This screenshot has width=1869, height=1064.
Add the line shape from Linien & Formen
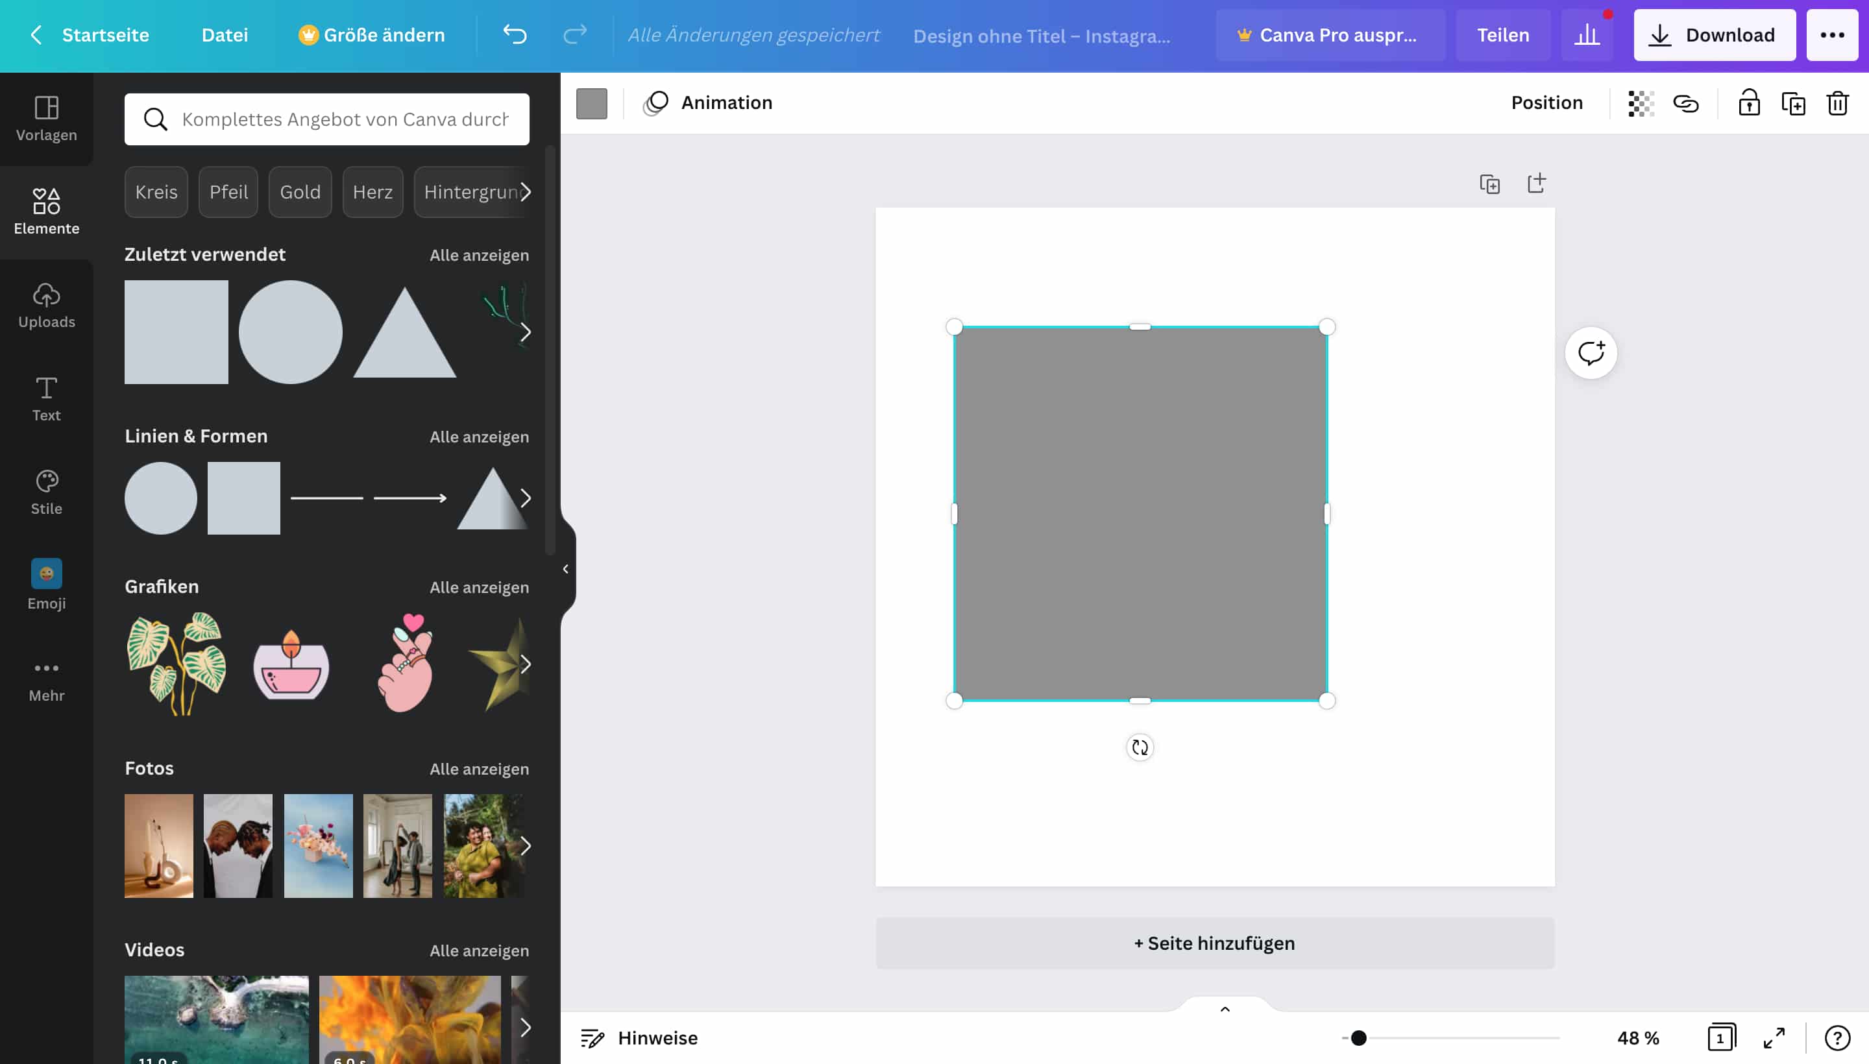point(326,498)
